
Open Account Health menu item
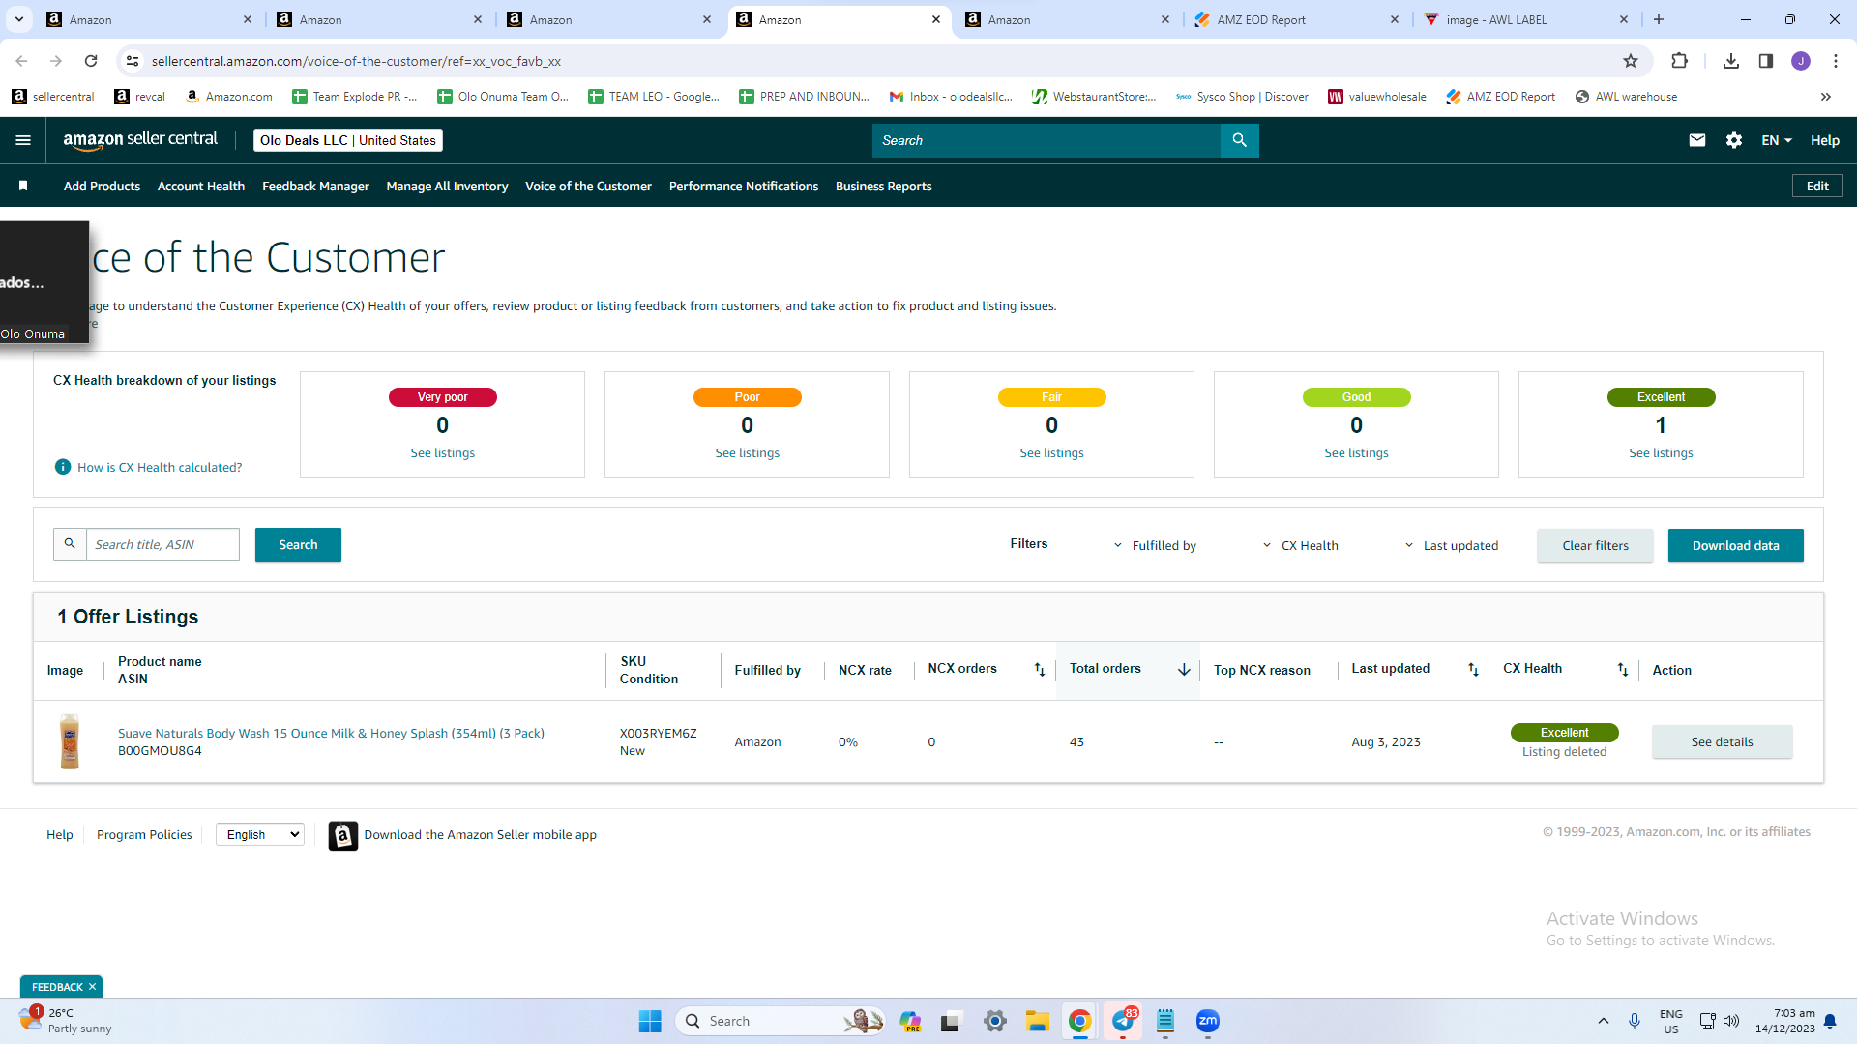[x=201, y=186]
